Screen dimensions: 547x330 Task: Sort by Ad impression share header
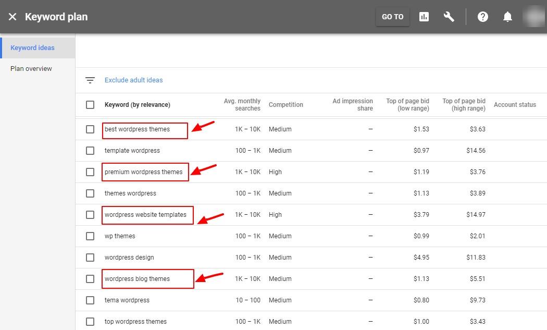pyautogui.click(x=352, y=105)
